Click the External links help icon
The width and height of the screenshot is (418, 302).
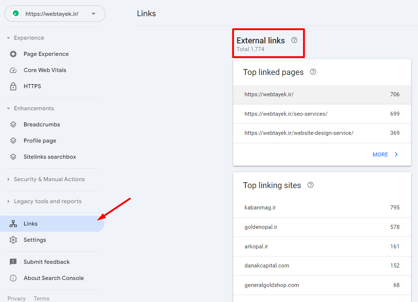pos(294,40)
